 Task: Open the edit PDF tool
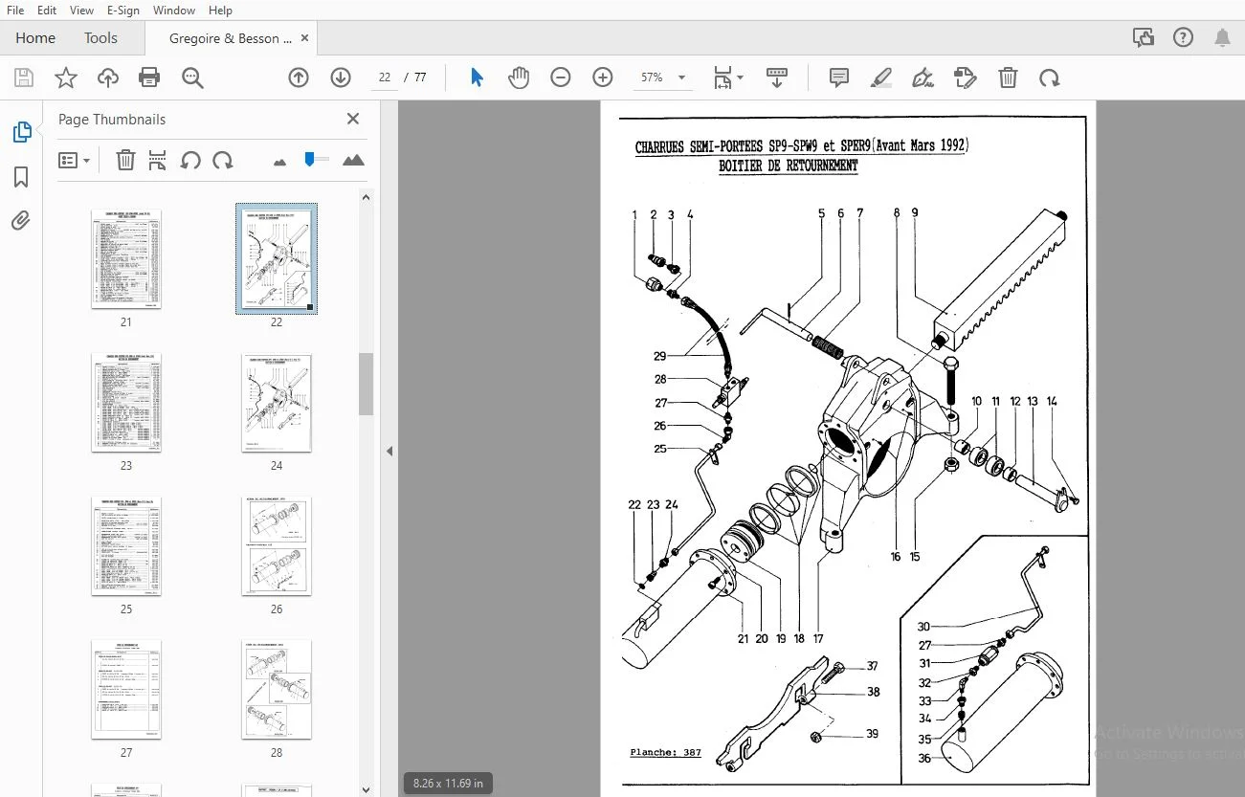(966, 77)
